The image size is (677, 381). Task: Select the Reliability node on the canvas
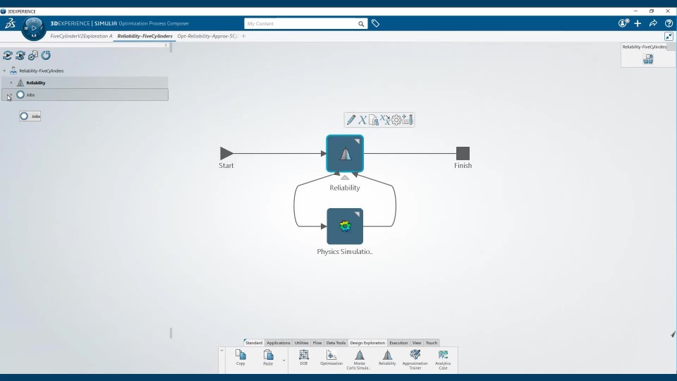(x=345, y=154)
